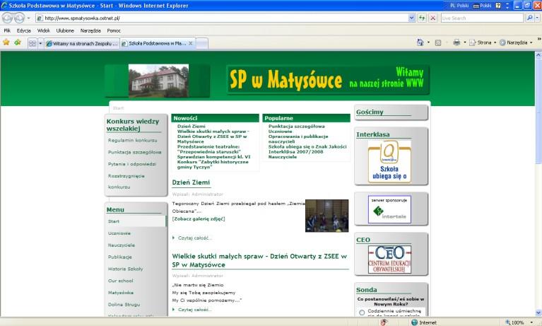Open Dolina Strugu in the Menu sidebar

(x=124, y=305)
